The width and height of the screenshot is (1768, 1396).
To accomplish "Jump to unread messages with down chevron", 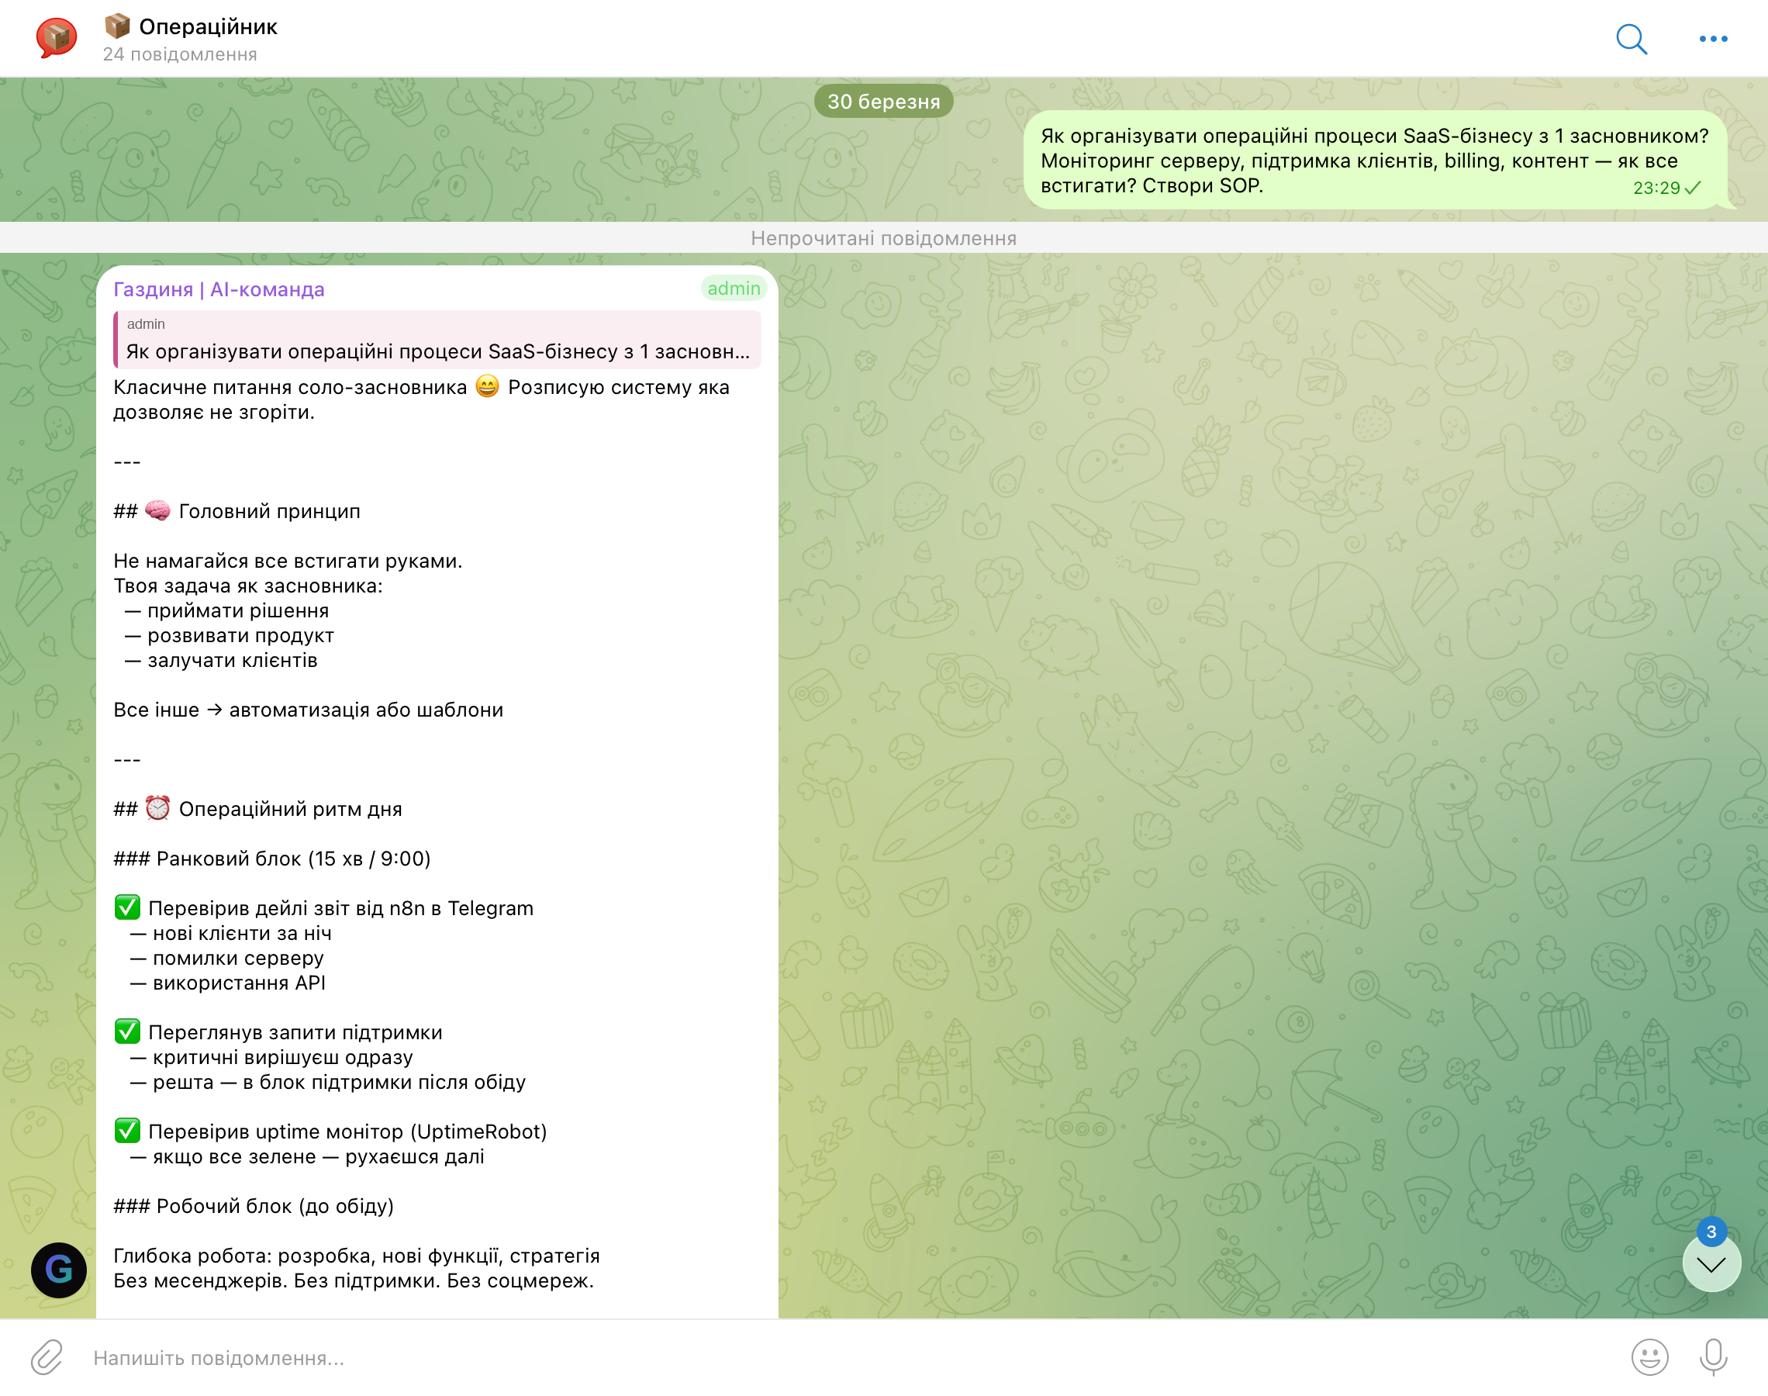I will click(1711, 1265).
